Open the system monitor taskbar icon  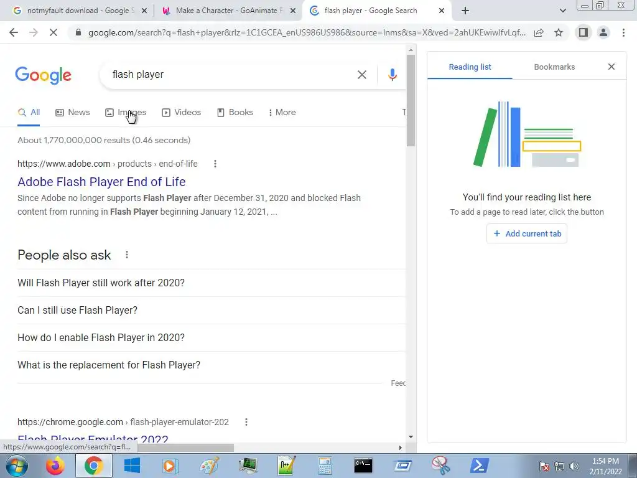tap(248, 466)
